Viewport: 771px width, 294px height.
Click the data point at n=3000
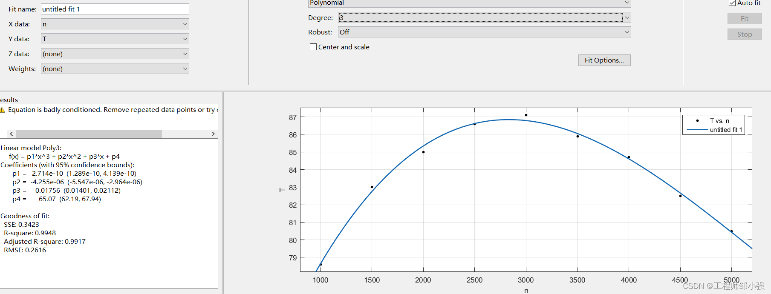coord(526,115)
